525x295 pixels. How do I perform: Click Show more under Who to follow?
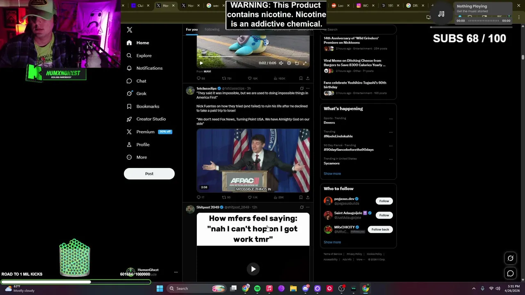pos(332,242)
